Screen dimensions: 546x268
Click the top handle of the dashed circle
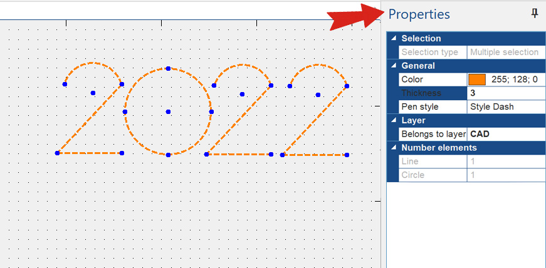(168, 69)
